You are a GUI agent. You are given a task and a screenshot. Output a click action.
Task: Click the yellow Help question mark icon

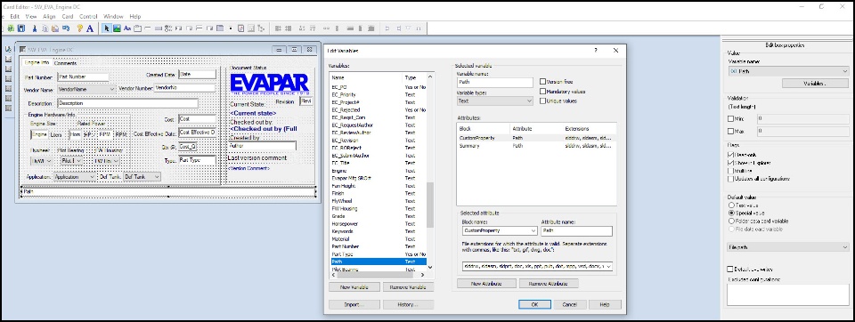(79, 28)
